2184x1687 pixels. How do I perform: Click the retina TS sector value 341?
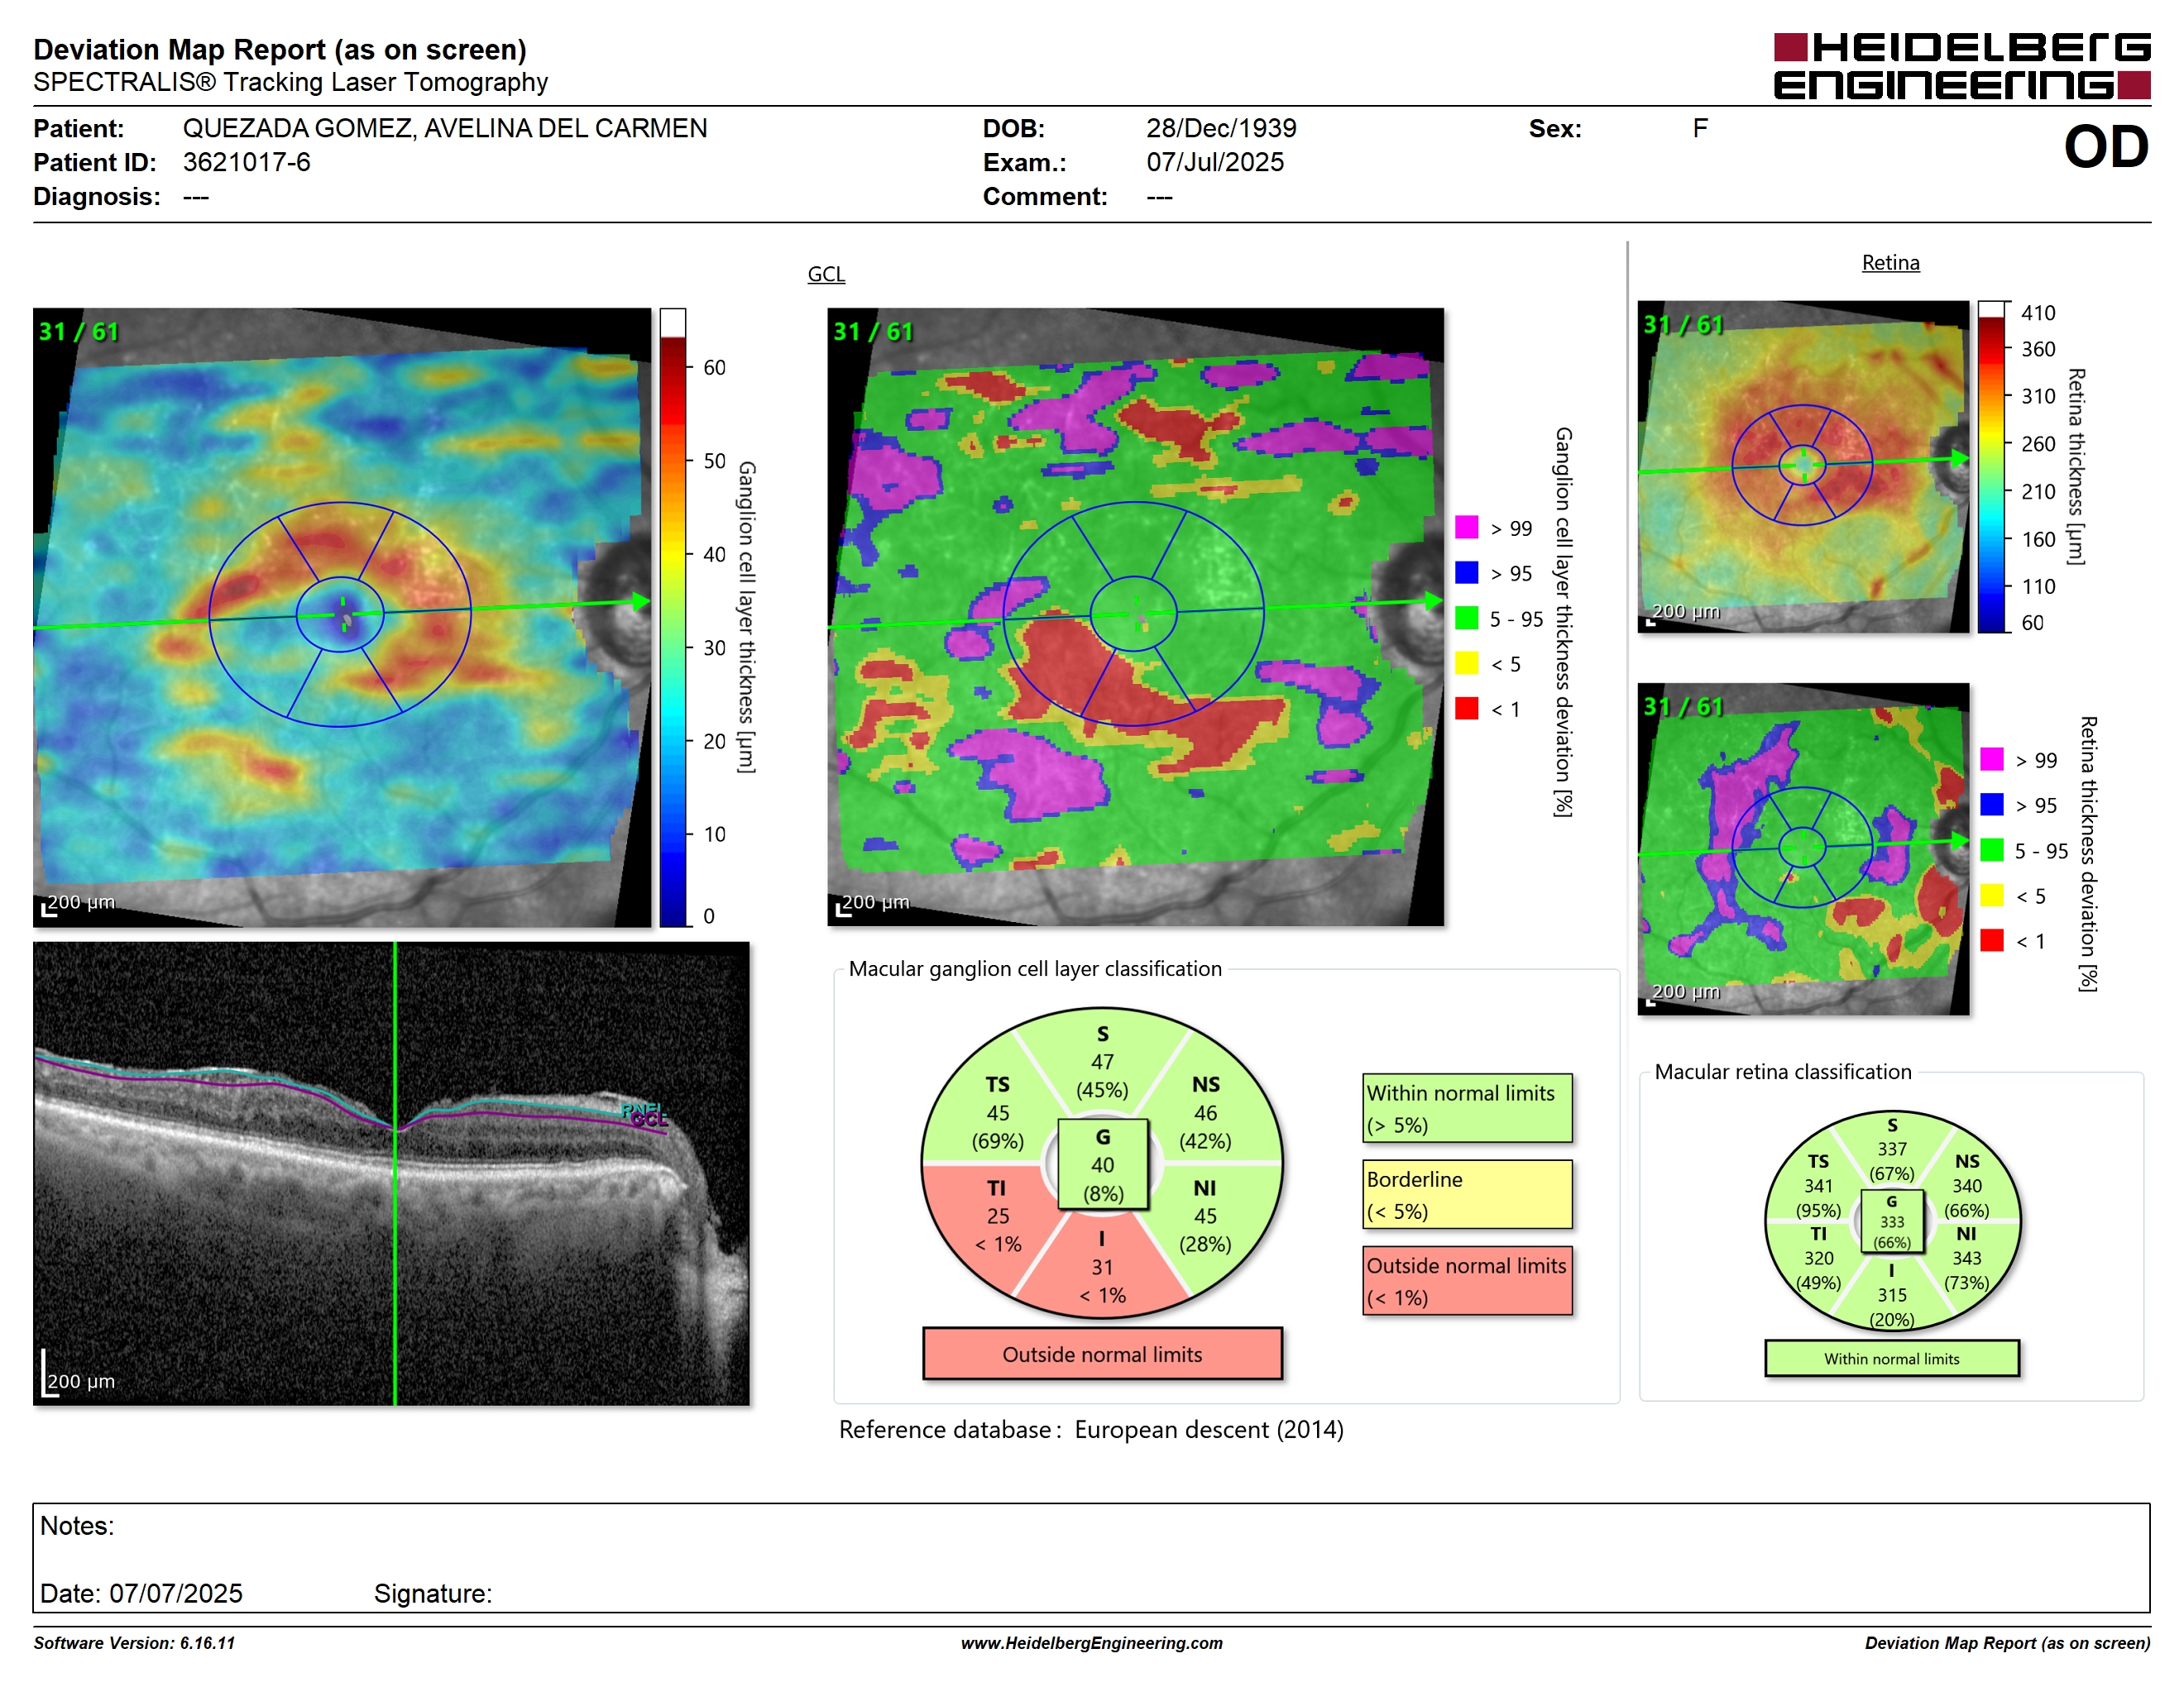(1818, 1187)
